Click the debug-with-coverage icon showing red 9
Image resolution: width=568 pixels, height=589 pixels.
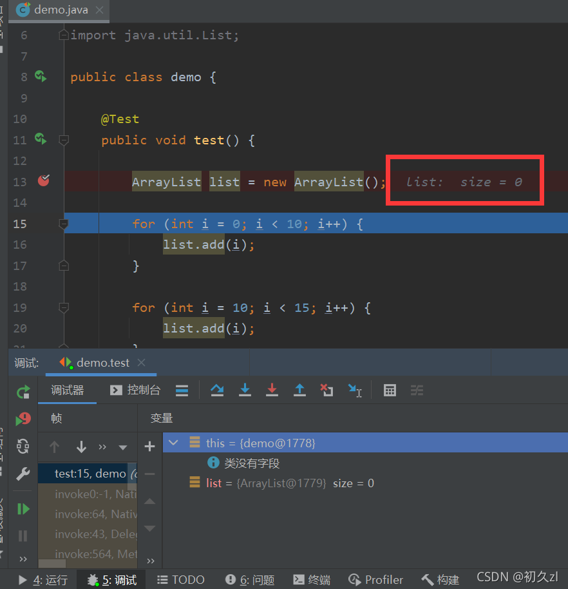click(x=23, y=419)
